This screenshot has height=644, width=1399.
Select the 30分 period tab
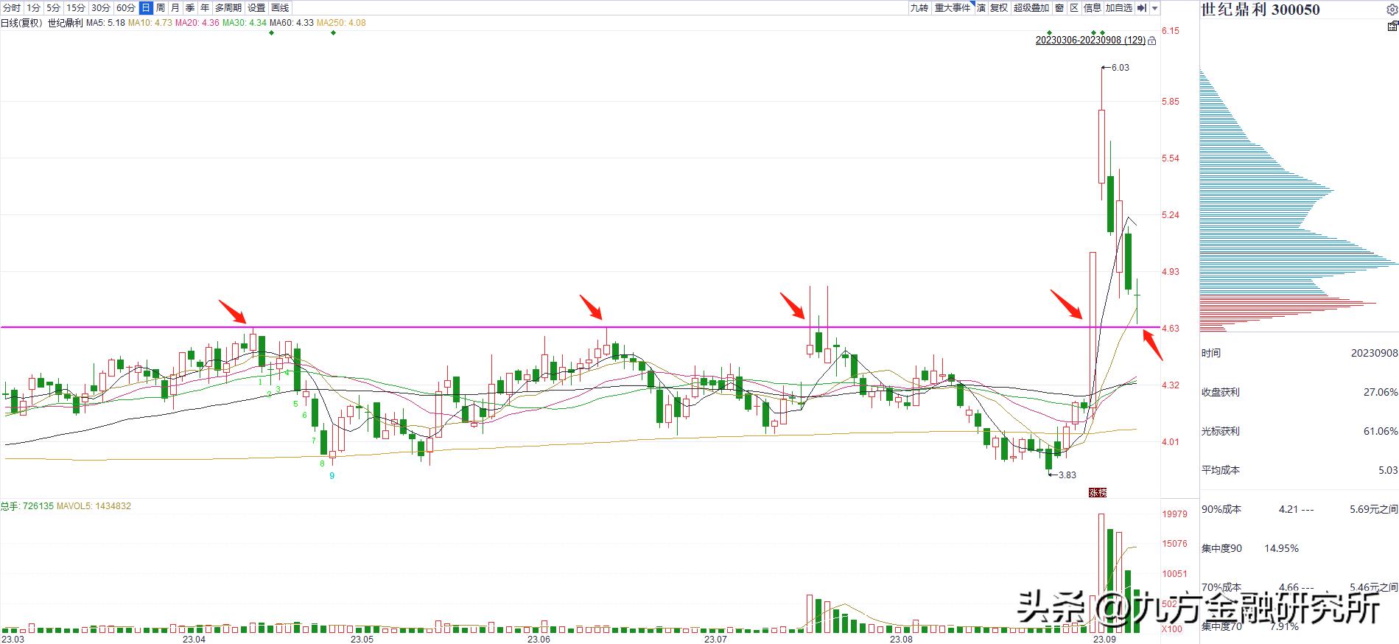tap(100, 8)
